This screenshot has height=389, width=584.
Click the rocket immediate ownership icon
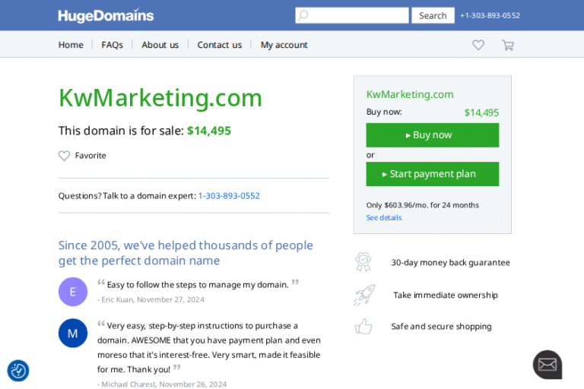pyautogui.click(x=363, y=295)
